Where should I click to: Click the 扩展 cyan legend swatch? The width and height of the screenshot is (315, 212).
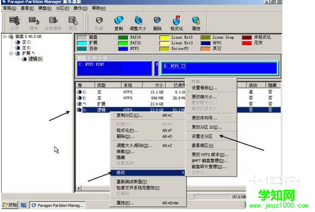(82, 43)
